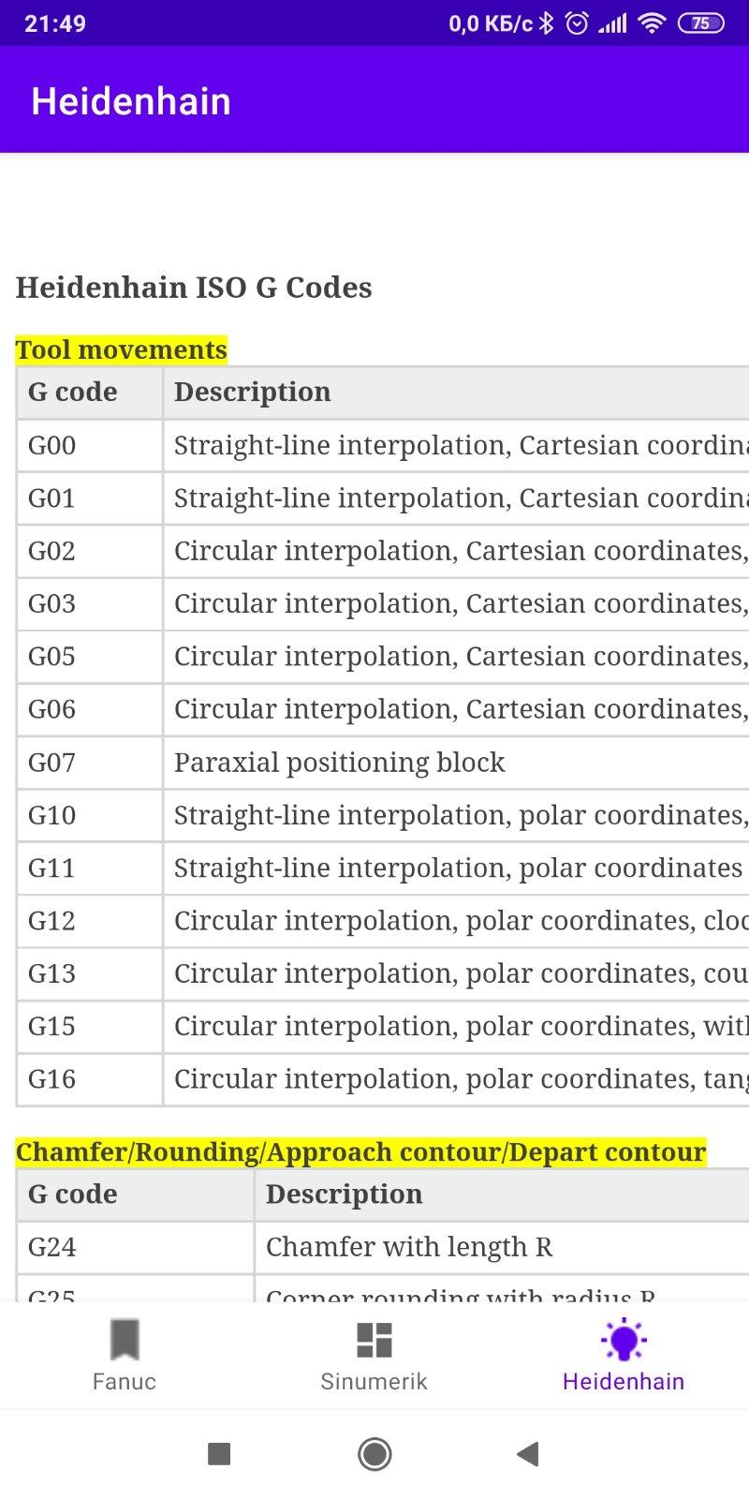Tap the Wi-Fi status icon
The width and height of the screenshot is (749, 1499).
pyautogui.click(x=651, y=23)
